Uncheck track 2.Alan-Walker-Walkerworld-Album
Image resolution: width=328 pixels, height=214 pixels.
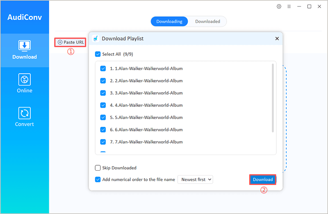tap(103, 81)
